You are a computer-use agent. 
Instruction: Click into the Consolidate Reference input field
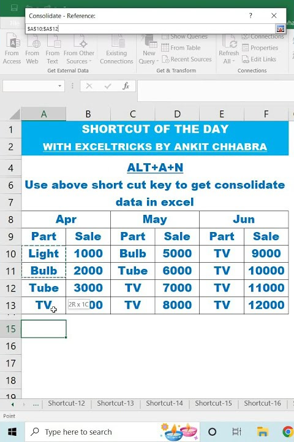(x=151, y=28)
